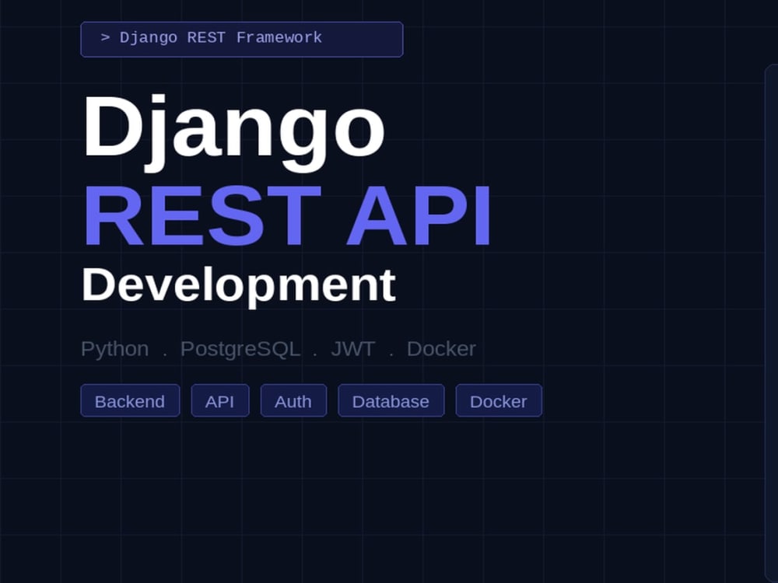The width and height of the screenshot is (778, 583).
Task: Click the gray 'Docker' subtitle word
Action: coord(441,349)
